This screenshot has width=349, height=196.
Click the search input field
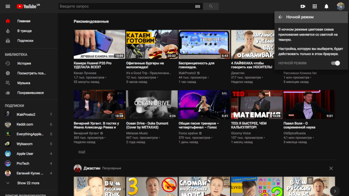(126, 7)
